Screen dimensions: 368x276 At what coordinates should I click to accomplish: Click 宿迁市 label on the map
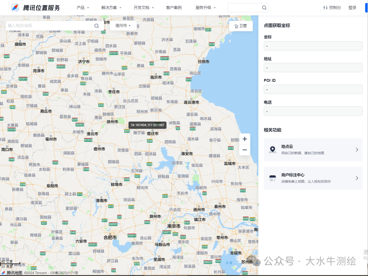153,134
